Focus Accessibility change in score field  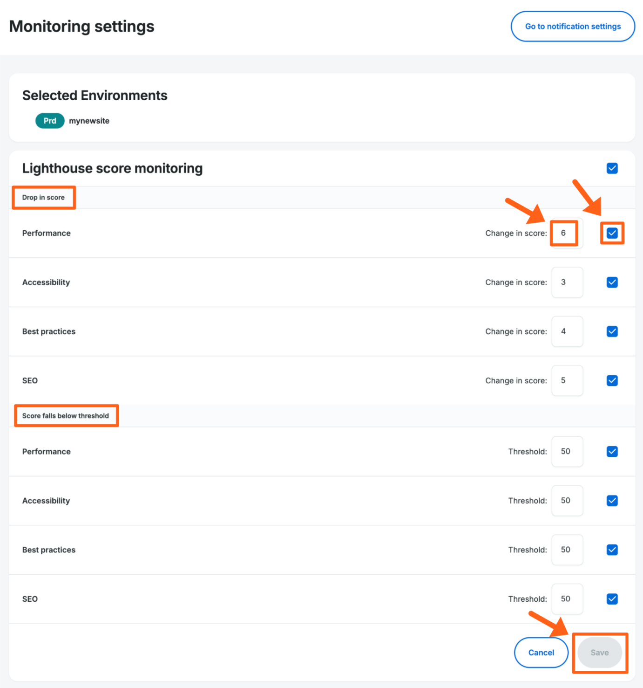pyautogui.click(x=567, y=282)
